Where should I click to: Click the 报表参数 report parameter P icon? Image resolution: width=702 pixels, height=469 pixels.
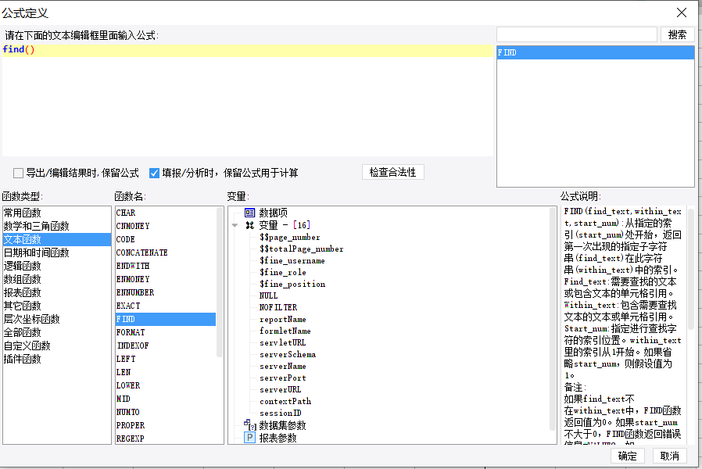(250, 438)
